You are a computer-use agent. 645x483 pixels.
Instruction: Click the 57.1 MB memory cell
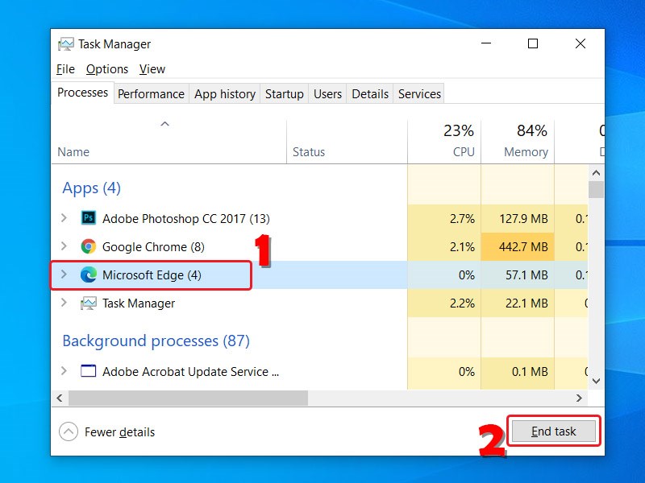pyautogui.click(x=518, y=275)
